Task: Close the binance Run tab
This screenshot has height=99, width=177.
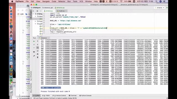Action: click(x=48, y=38)
